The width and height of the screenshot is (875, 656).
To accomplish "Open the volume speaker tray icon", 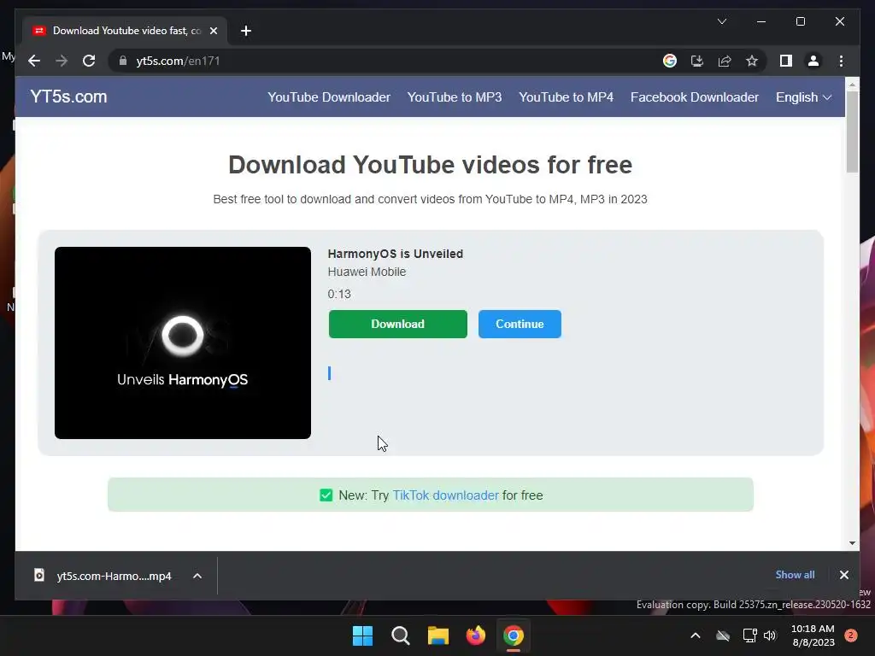I will tap(770, 635).
